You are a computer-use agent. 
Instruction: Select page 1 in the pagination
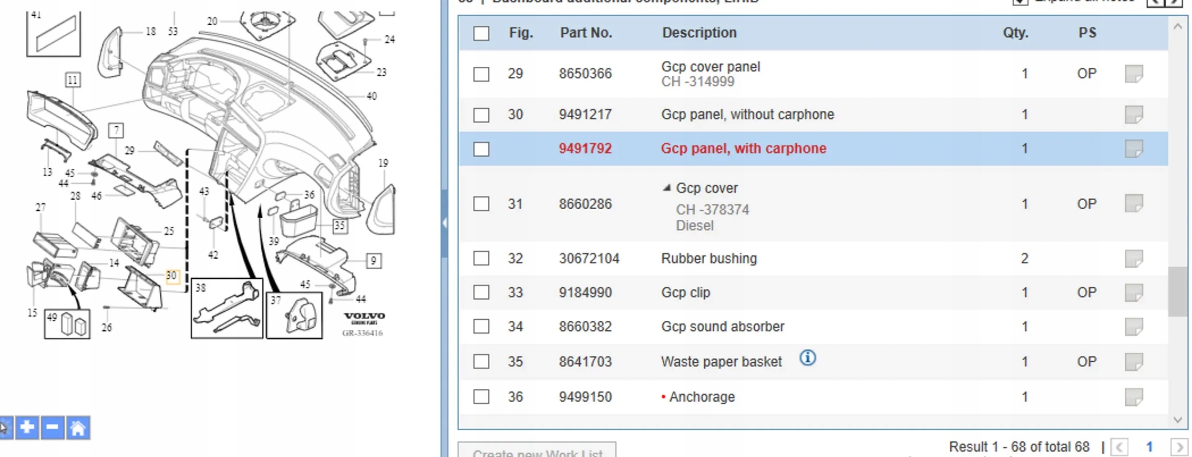(x=1149, y=447)
